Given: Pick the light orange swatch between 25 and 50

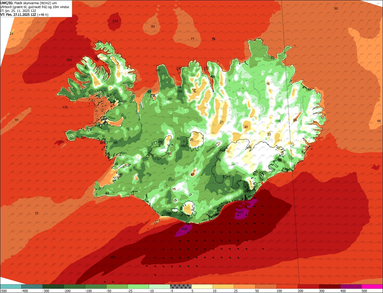Looking at the screenshot, I should (244, 286).
